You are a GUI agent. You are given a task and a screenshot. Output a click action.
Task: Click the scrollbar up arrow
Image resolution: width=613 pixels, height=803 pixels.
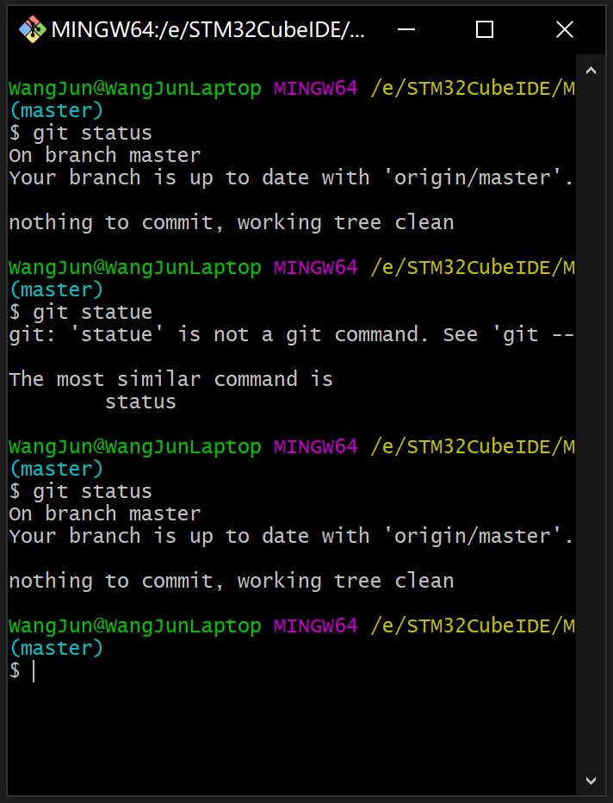591,70
